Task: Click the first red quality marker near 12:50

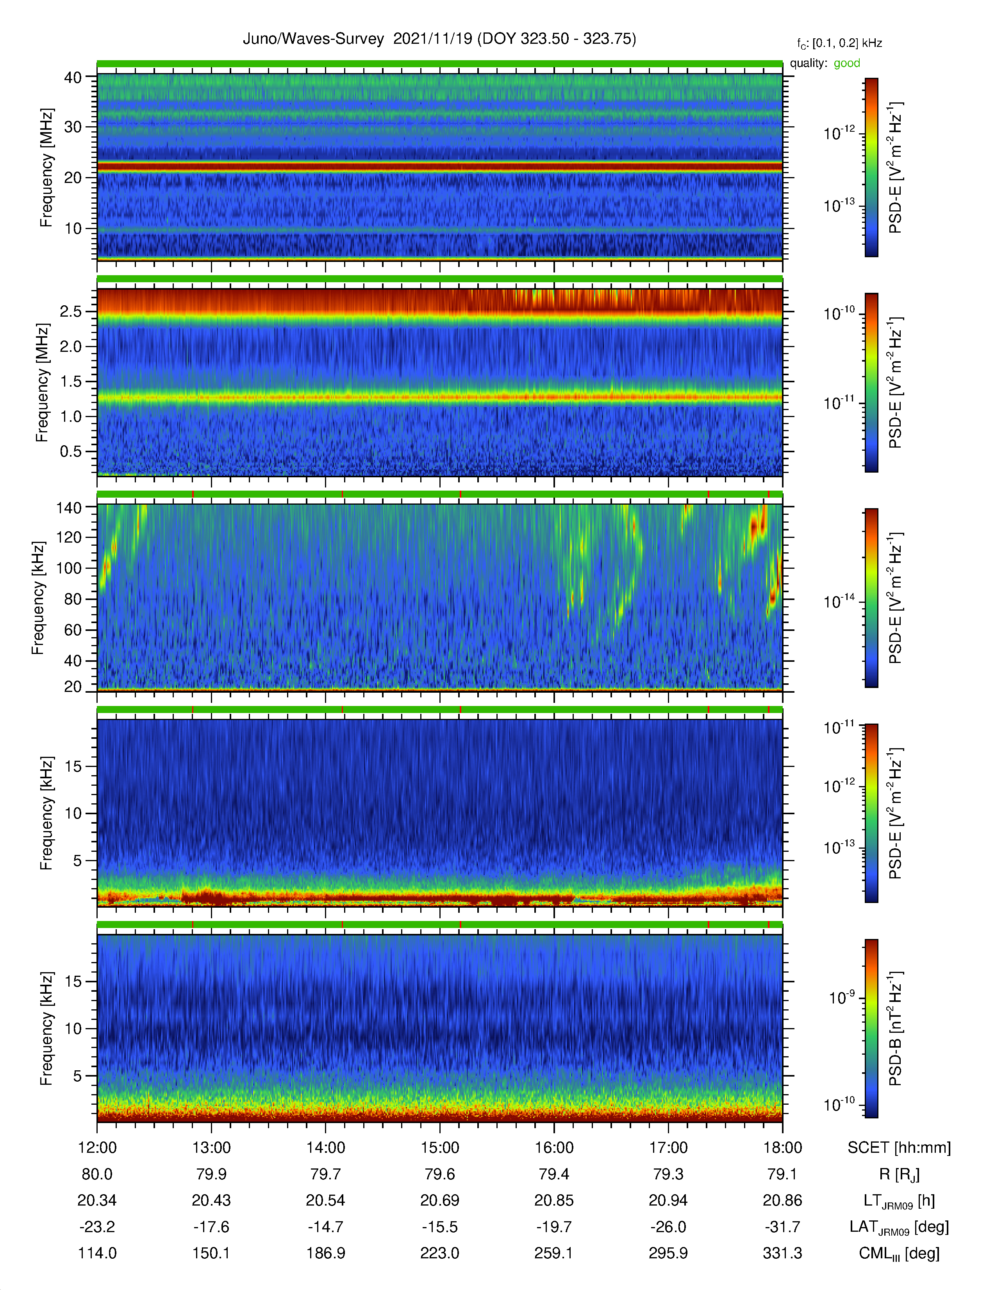Action: (193, 494)
